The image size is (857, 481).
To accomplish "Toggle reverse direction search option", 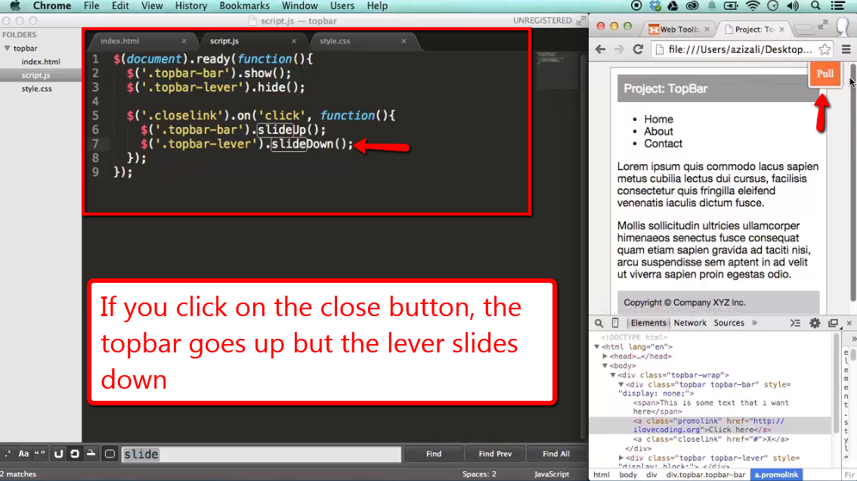I will tap(58, 454).
